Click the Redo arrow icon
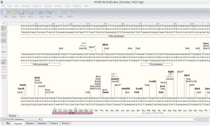 (x=49, y=13)
